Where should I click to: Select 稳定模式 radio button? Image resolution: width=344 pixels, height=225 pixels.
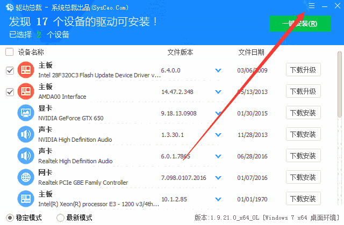tap(10, 218)
